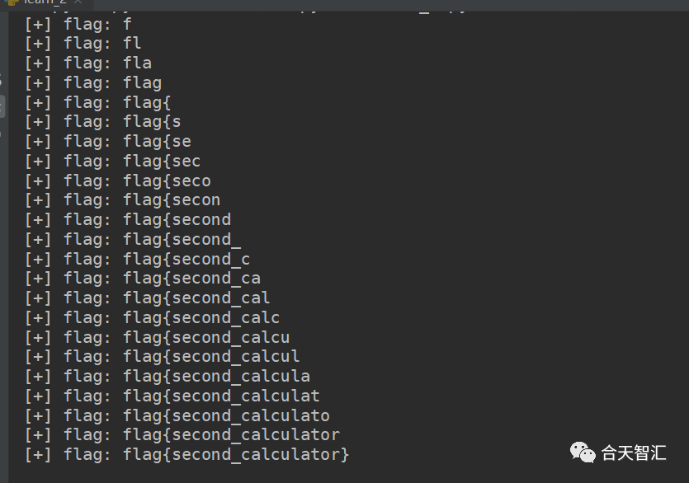Click the output line reading only 'flag: f'
689x483 pixels.
coord(78,24)
